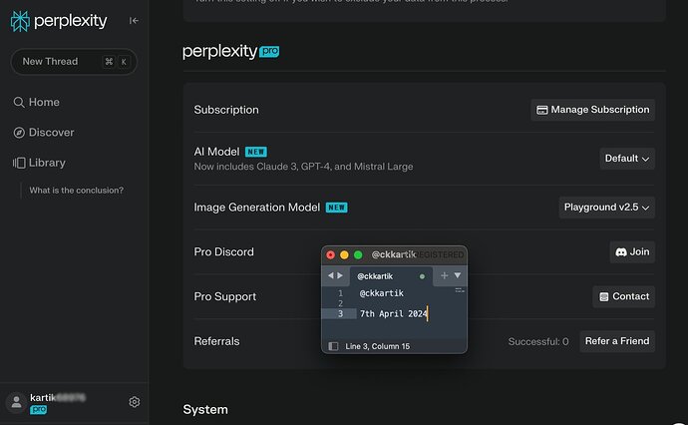Viewport: 688px width, 425px height.
Task: Click NEW badge beside Image Generation Model
Action: click(337, 208)
